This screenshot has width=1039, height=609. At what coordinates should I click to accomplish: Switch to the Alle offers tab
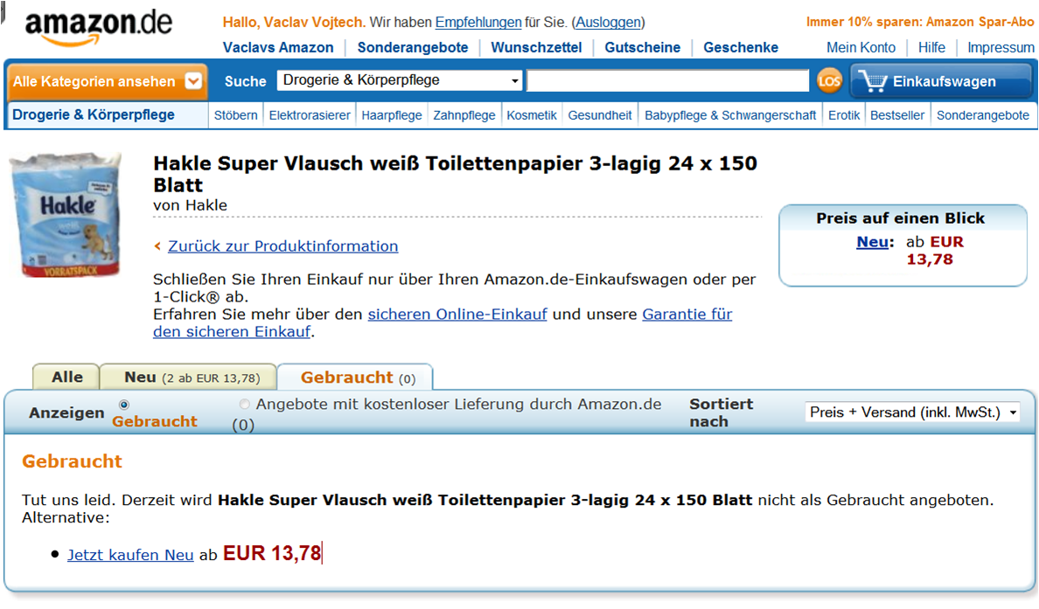coord(67,377)
